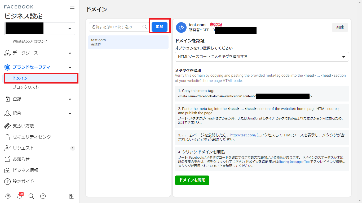
Task: Click the 統合 triangle nodes icon
Action: [7, 113]
